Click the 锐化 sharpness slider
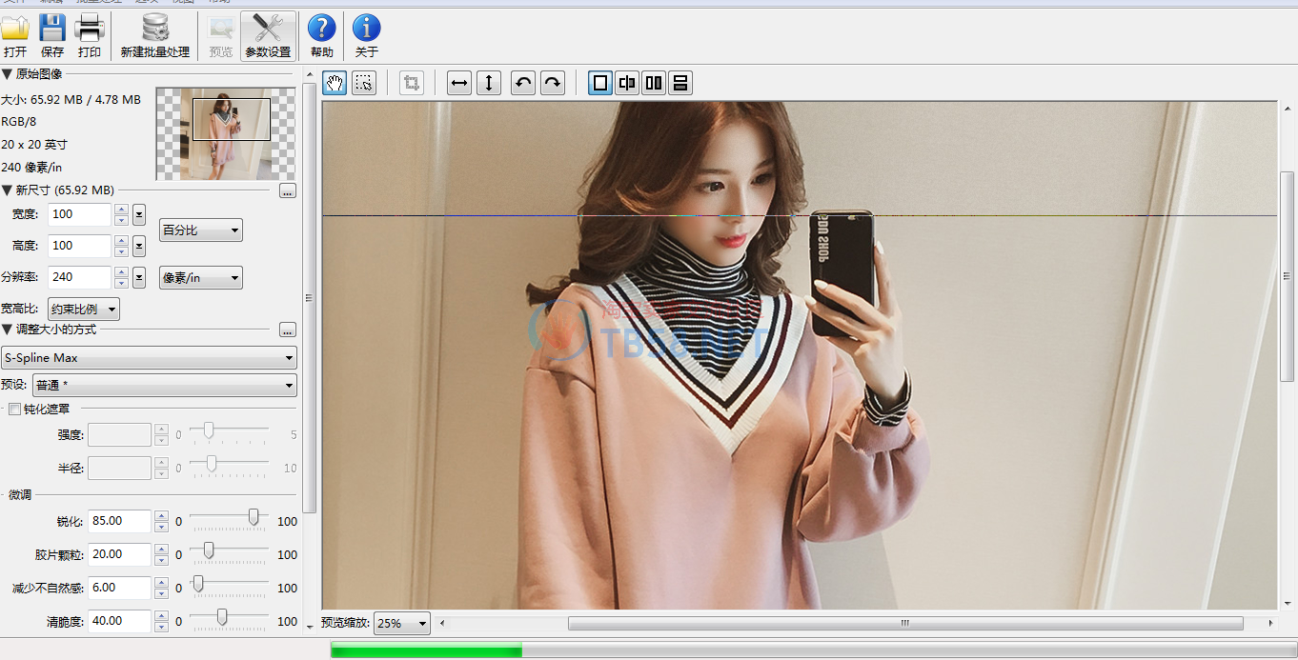The width and height of the screenshot is (1298, 660). (x=229, y=517)
